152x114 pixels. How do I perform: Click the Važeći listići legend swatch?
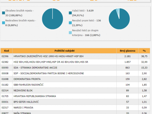click(x=70, y=13)
